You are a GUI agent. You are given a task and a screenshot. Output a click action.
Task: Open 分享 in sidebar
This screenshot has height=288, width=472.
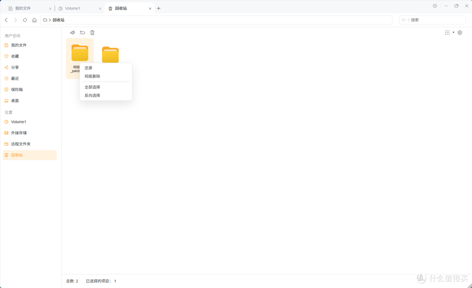coord(30,67)
